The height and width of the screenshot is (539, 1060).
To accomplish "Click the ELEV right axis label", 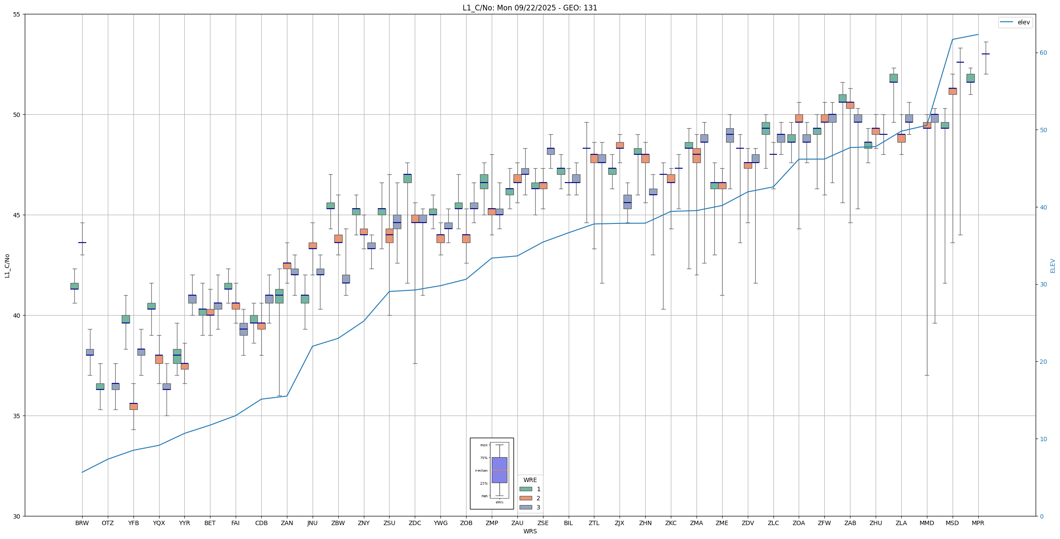I will point(1053,266).
